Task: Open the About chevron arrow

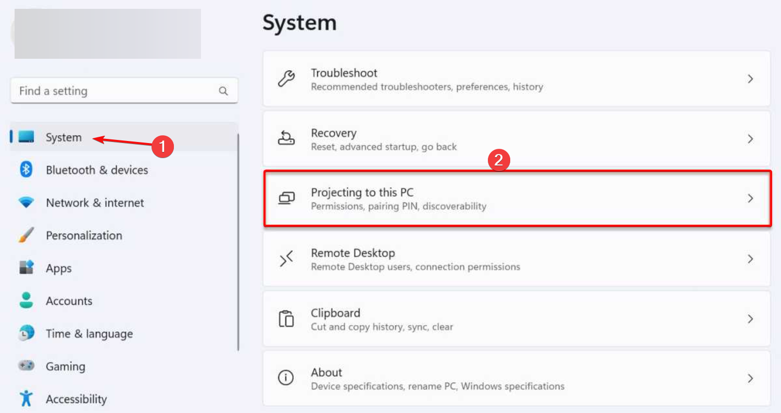Action: [x=750, y=378]
